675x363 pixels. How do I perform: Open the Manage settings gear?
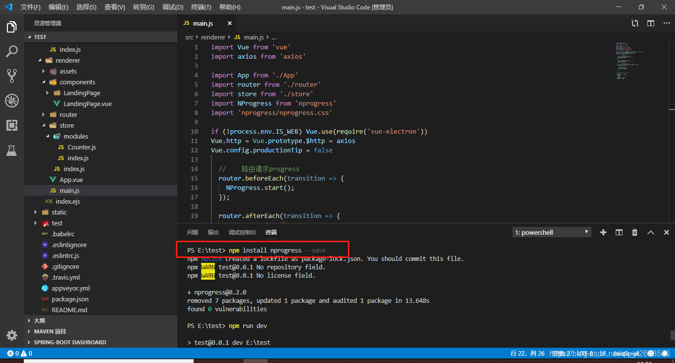(x=12, y=335)
